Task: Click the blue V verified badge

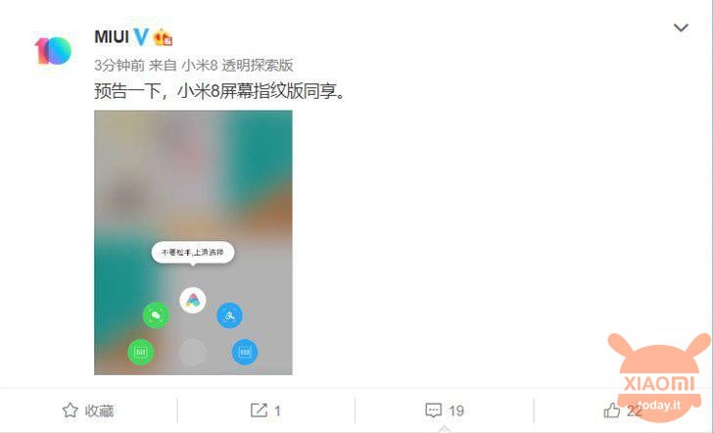Action: pos(141,37)
